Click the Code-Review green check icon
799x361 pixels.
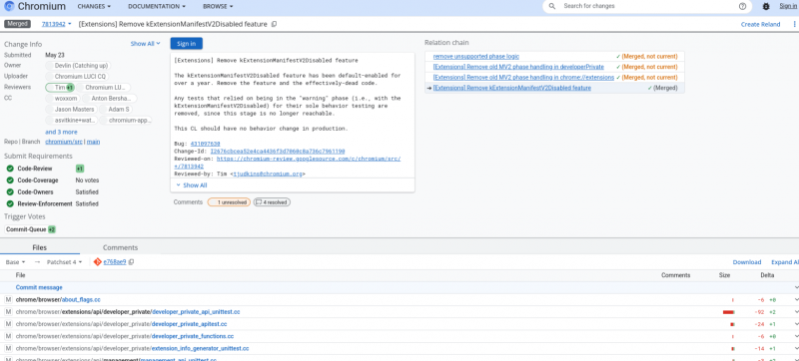pyautogui.click(x=10, y=169)
